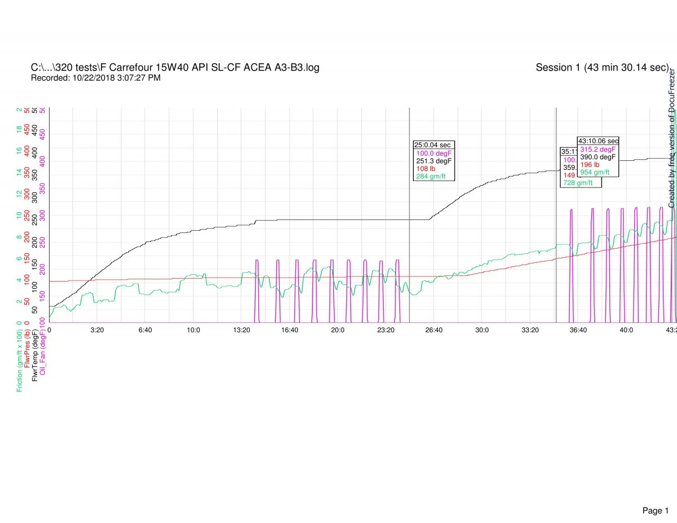
Task: Click the DocuFreezer watermark text
Action: click(x=671, y=138)
